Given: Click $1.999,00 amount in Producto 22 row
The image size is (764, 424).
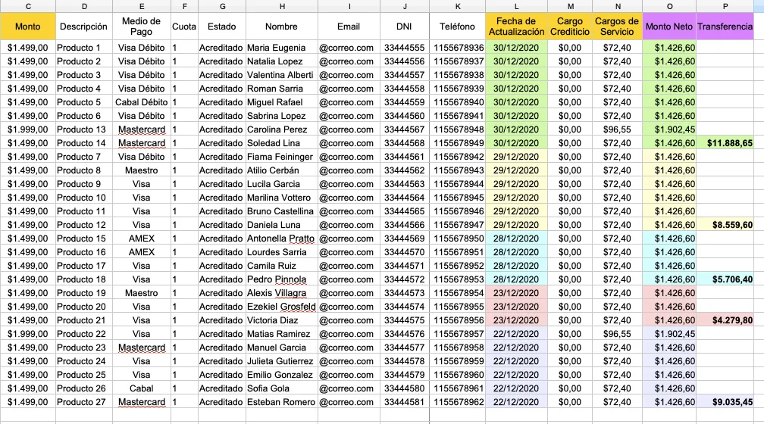Looking at the screenshot, I should tap(28, 334).
